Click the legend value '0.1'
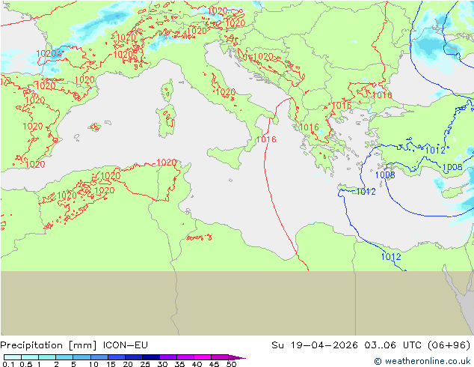This screenshot has width=474, height=367. point(8,364)
